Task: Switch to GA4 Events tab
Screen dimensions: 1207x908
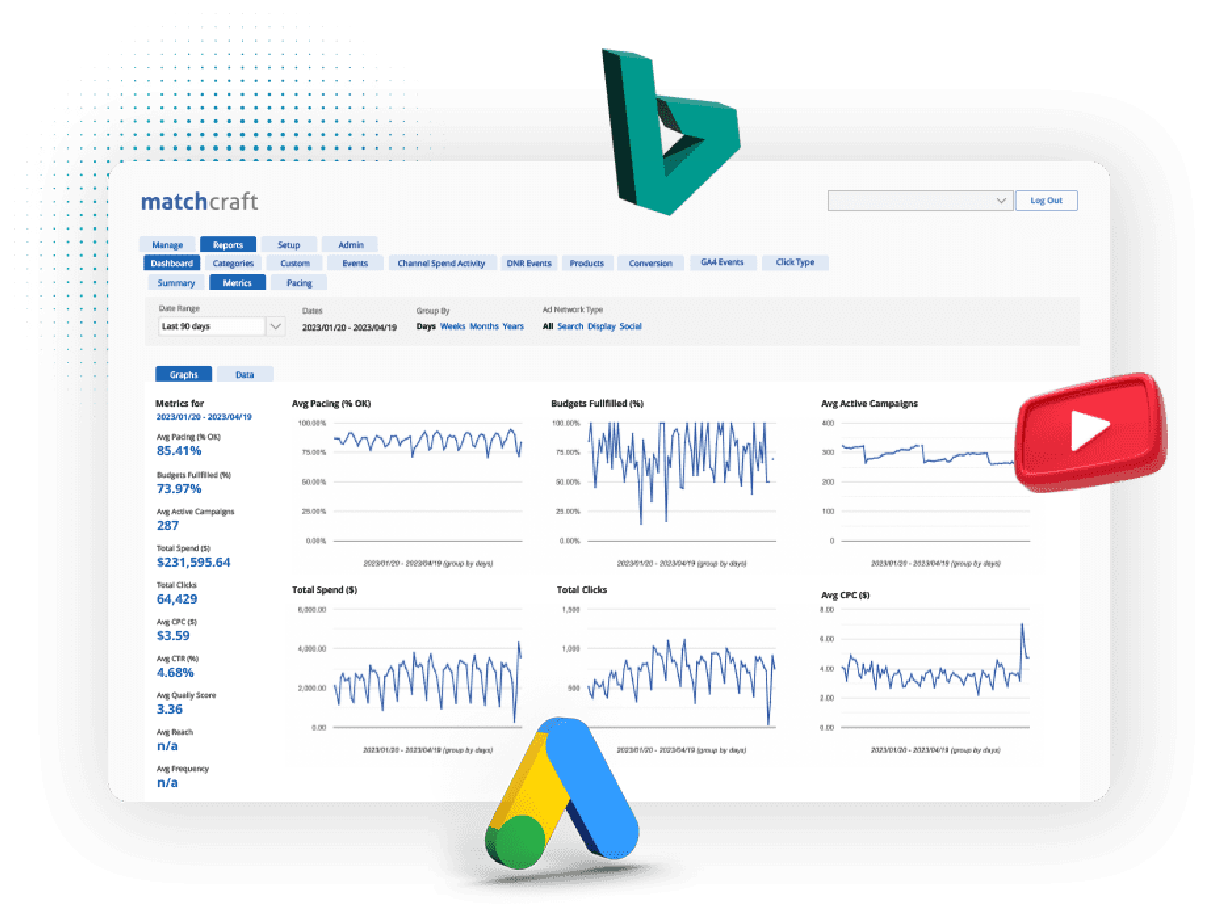Action: tap(722, 263)
